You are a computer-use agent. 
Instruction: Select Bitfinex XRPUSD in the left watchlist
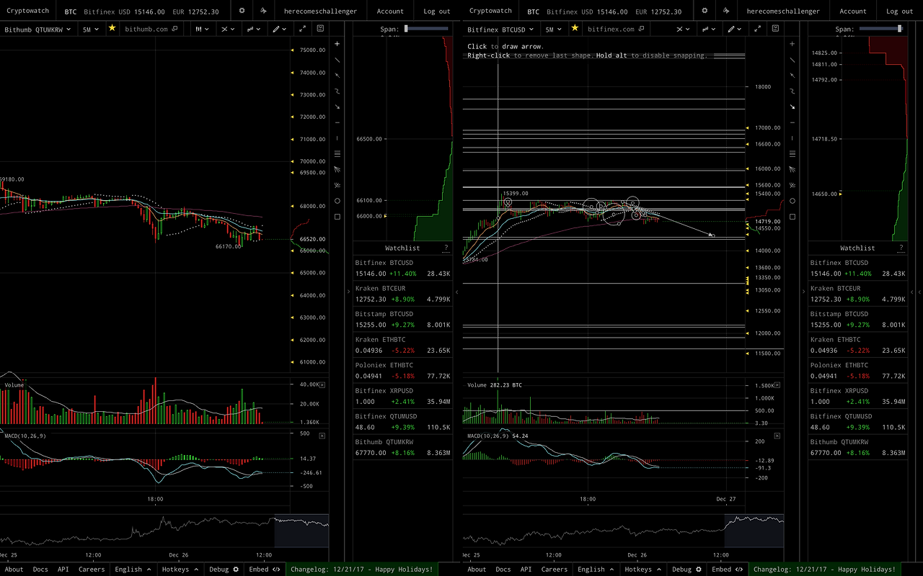(402, 396)
